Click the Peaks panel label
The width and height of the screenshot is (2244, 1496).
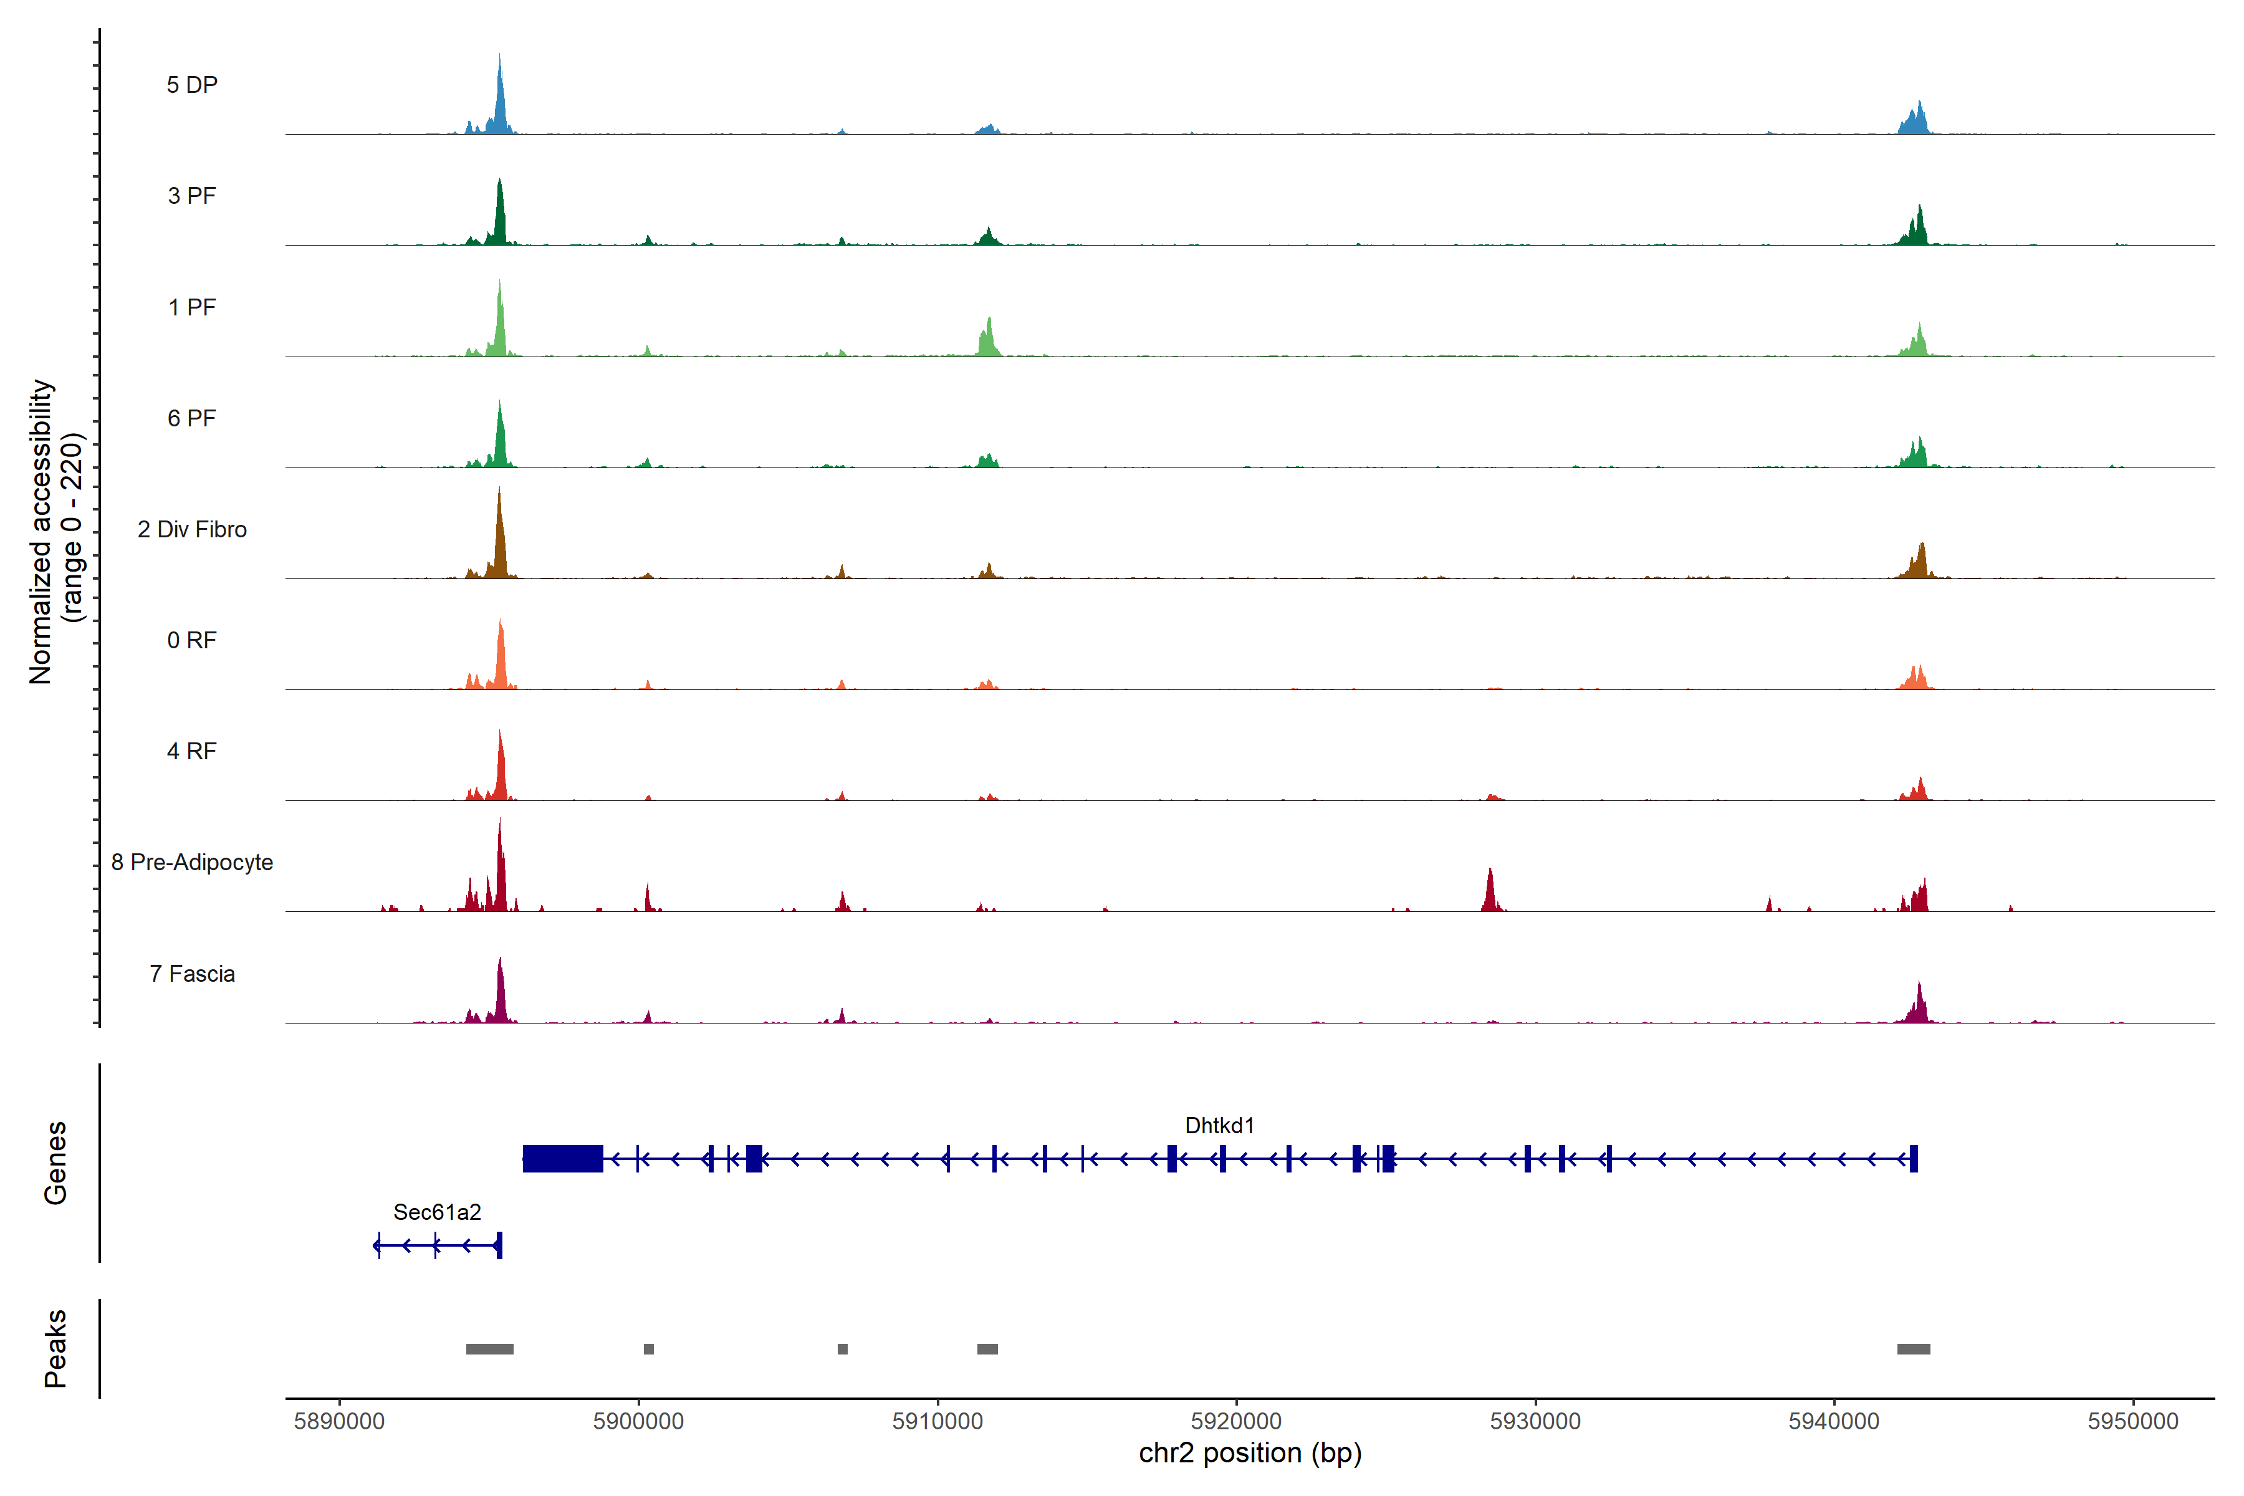point(55,1348)
